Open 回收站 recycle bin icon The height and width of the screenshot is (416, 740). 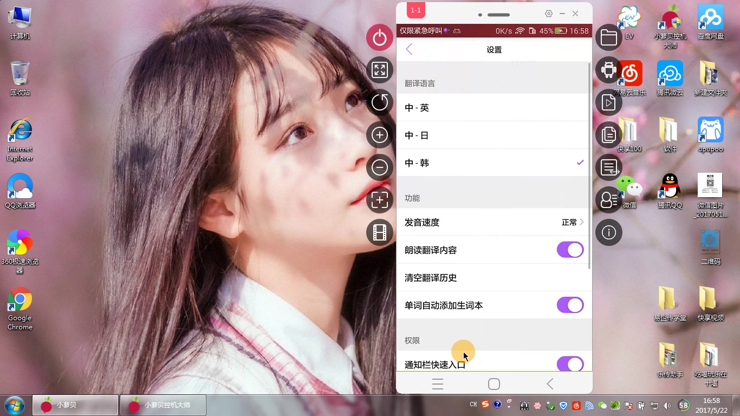(20, 79)
